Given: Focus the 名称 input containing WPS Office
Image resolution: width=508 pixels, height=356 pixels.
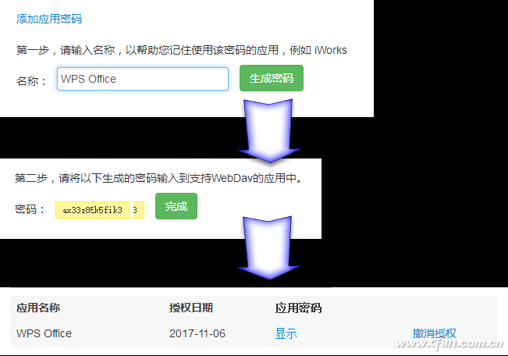Looking at the screenshot, I should 143,79.
